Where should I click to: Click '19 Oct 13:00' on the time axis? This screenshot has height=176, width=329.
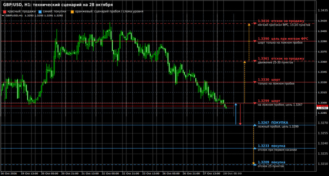(x=29, y=173)
